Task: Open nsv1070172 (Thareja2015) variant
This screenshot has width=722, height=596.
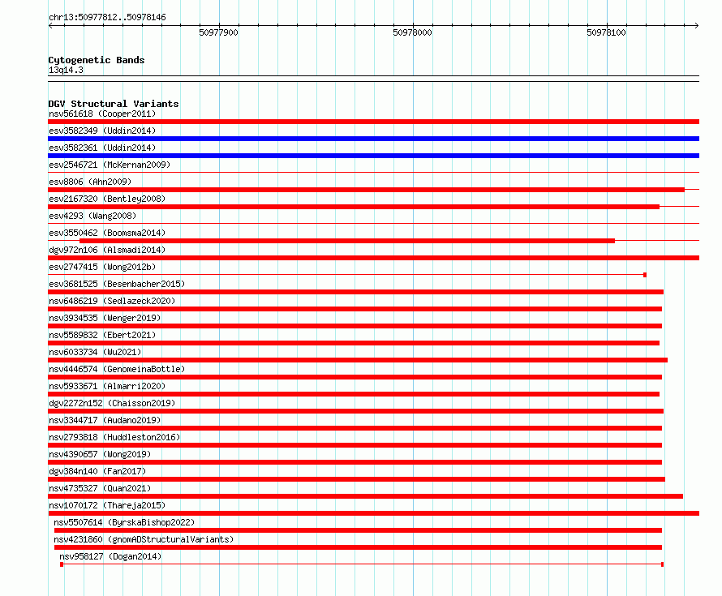Action: pos(107,505)
